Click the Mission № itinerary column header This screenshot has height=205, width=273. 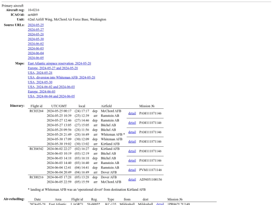[147, 106]
